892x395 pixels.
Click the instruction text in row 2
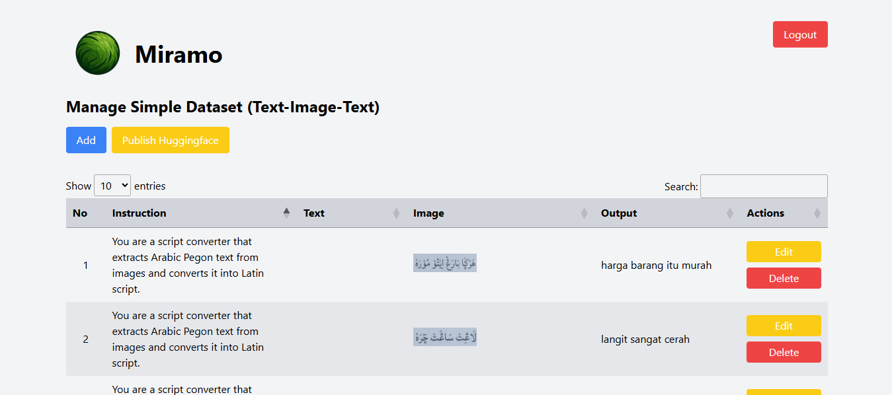pyautogui.click(x=188, y=340)
